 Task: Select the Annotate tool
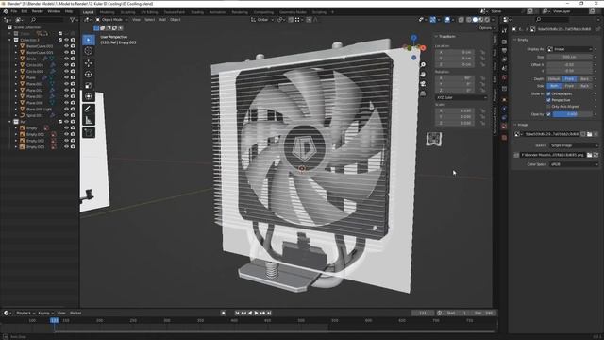89,109
